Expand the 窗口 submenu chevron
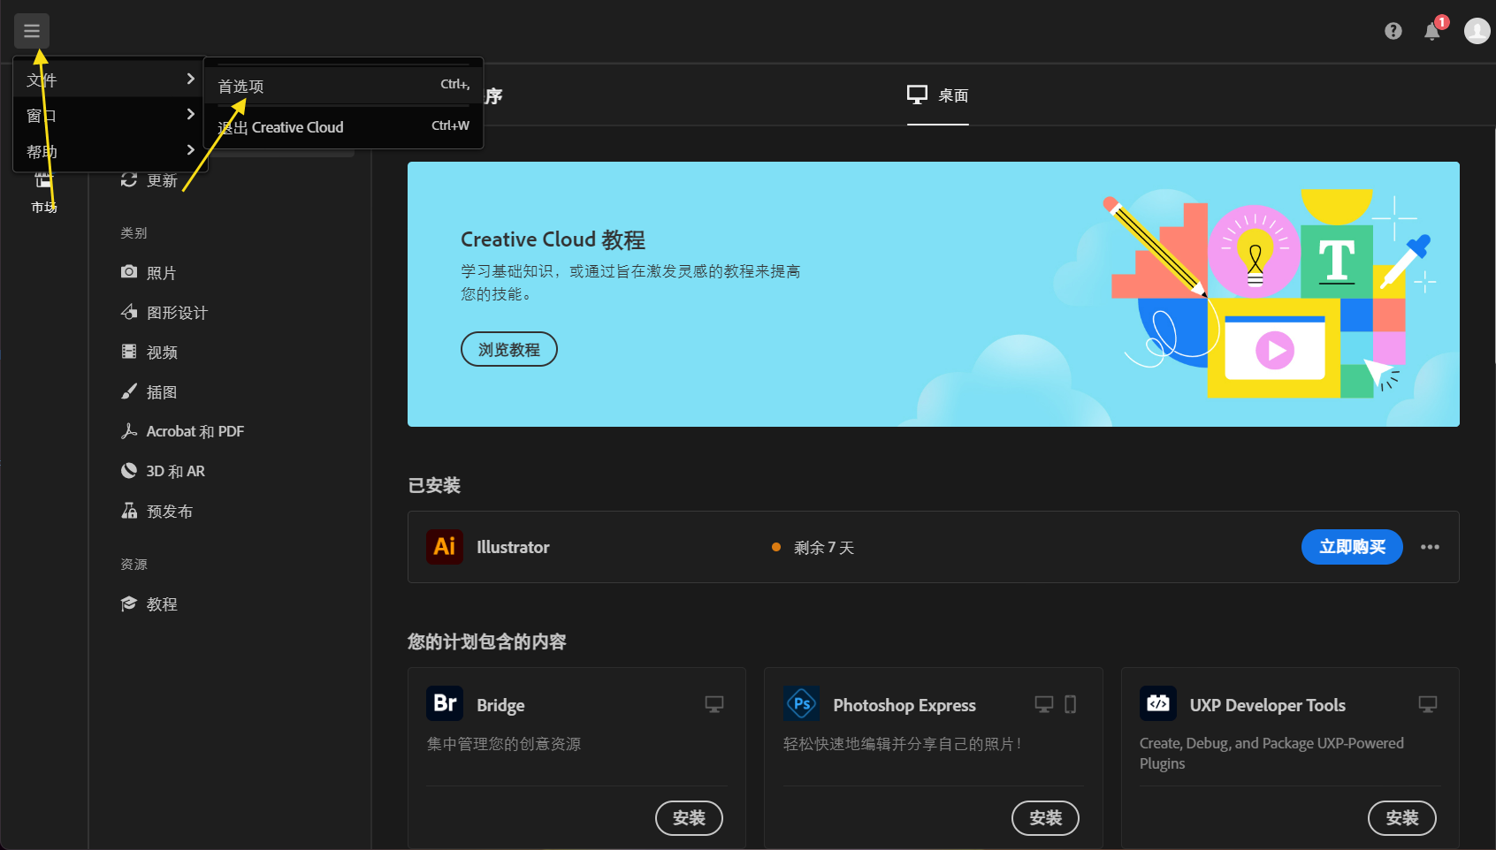The image size is (1496, 850). coord(189,114)
